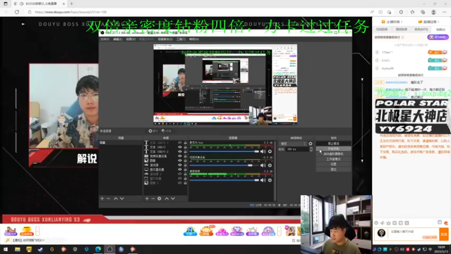Open browser Collections icon

422,12
